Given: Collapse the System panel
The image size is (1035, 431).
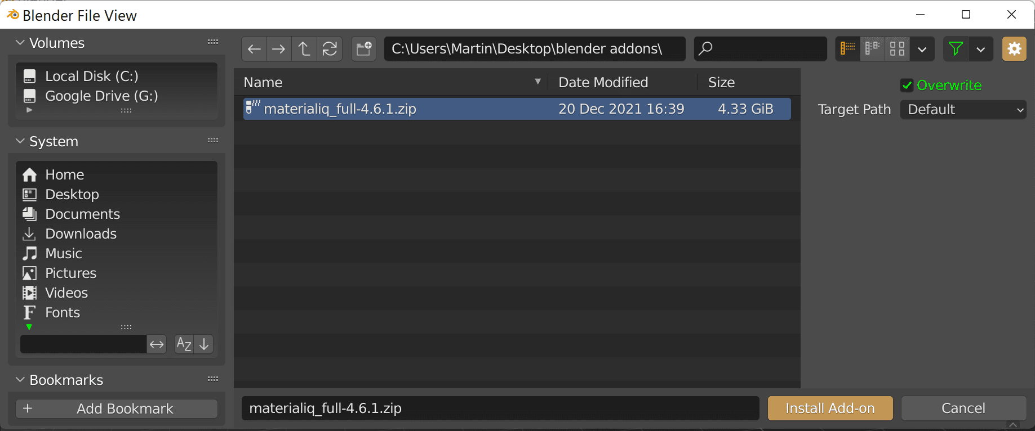Looking at the screenshot, I should tap(20, 141).
